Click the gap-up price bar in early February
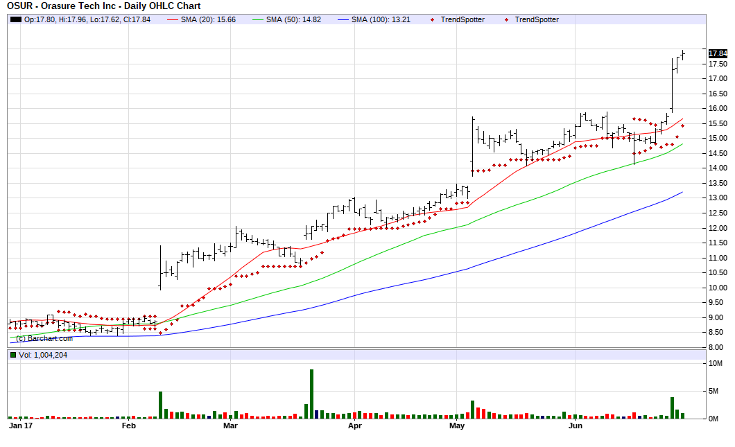 [x=160, y=268]
